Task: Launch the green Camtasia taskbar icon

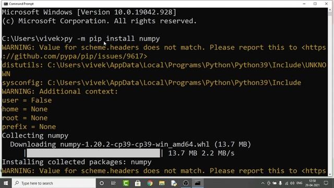Action: (126, 183)
